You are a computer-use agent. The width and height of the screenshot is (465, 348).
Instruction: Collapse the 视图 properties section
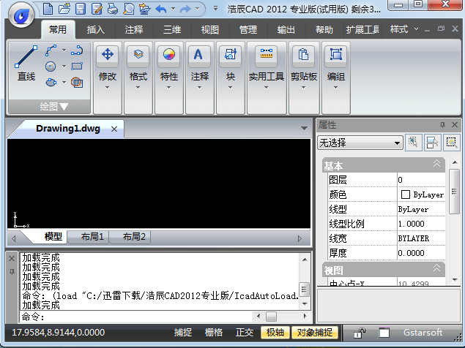tap(436, 268)
